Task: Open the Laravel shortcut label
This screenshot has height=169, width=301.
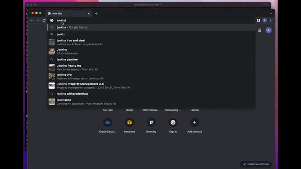Action: [x=195, y=110]
